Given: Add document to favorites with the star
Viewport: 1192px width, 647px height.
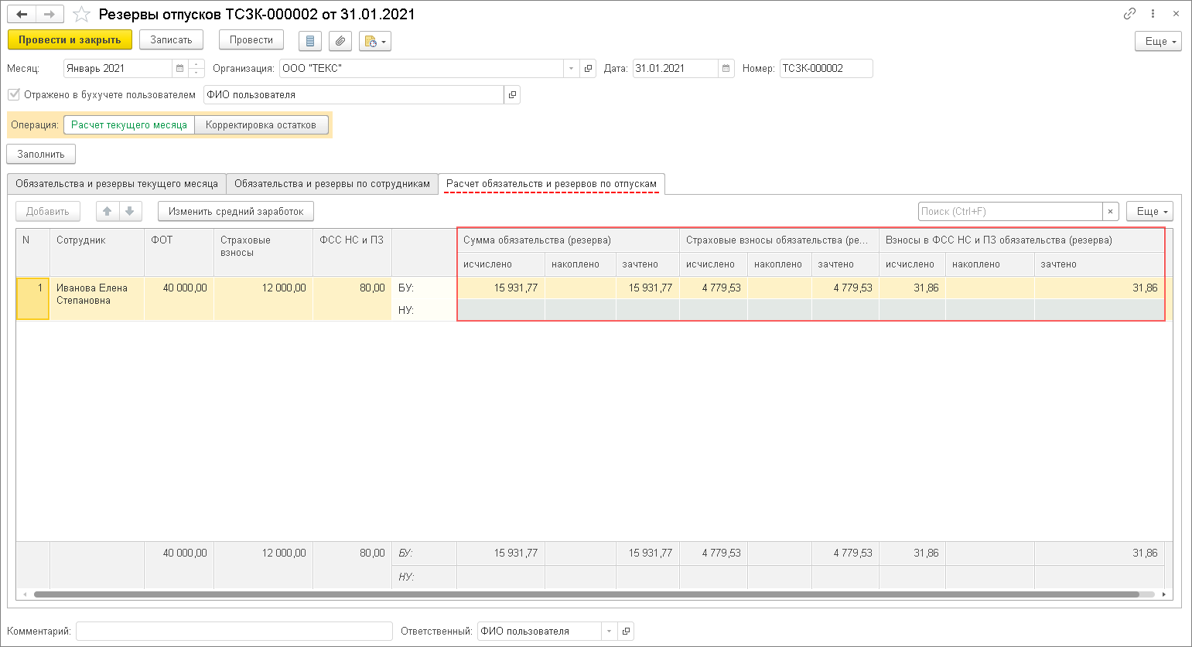Looking at the screenshot, I should (x=81, y=15).
